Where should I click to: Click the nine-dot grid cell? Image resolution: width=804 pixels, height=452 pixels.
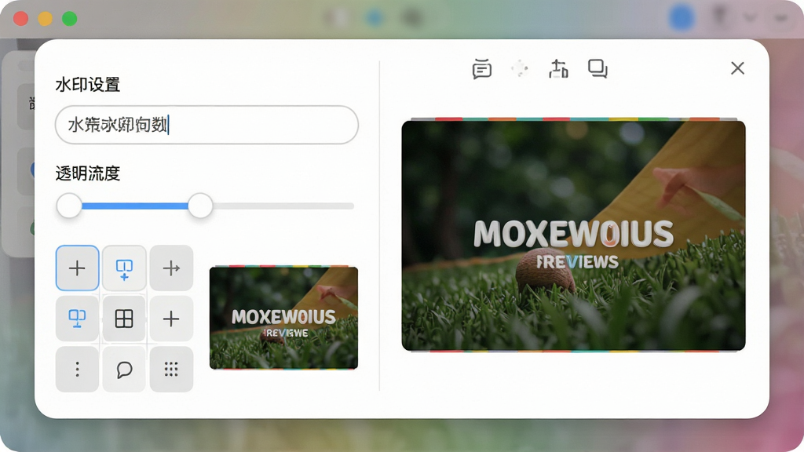[171, 369]
